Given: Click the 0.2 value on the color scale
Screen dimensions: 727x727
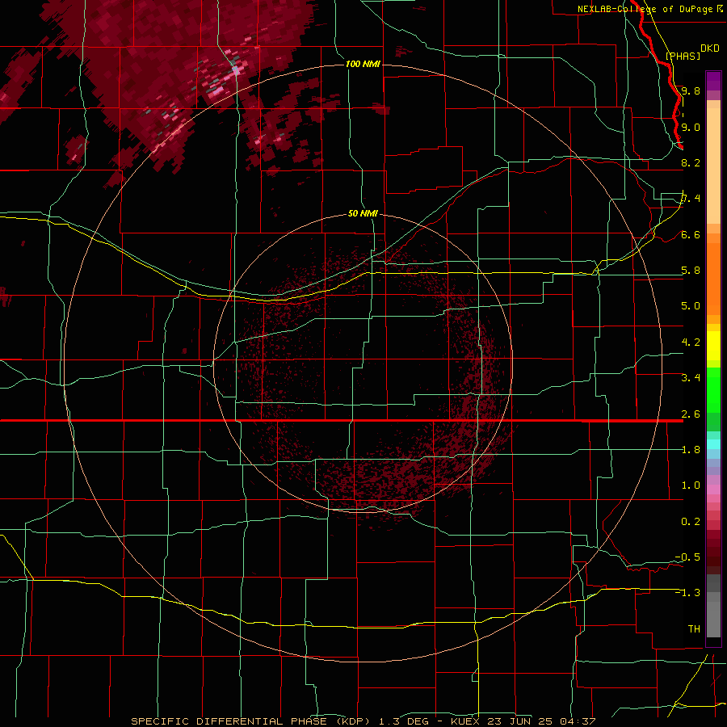Looking at the screenshot, I should pos(691,522).
